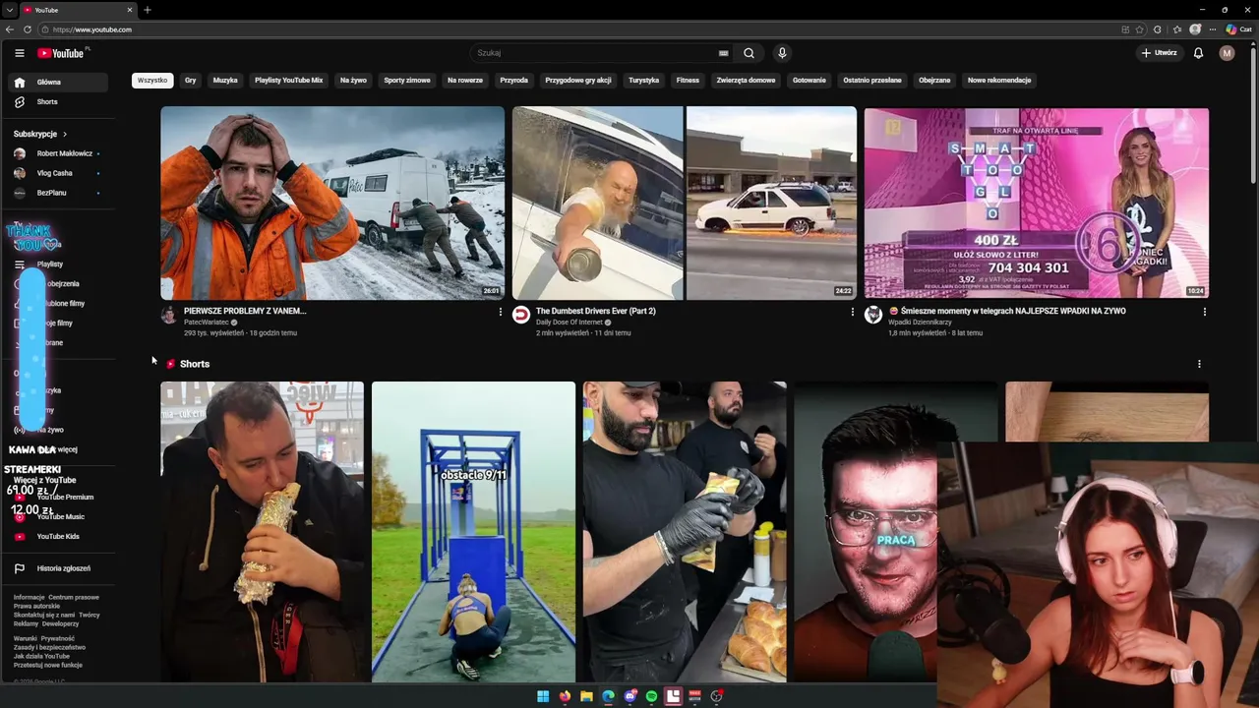Open the PRACA short
This screenshot has height=708, width=1259.
(866, 531)
